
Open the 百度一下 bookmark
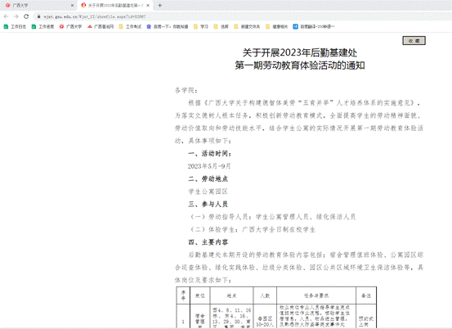coord(168,26)
